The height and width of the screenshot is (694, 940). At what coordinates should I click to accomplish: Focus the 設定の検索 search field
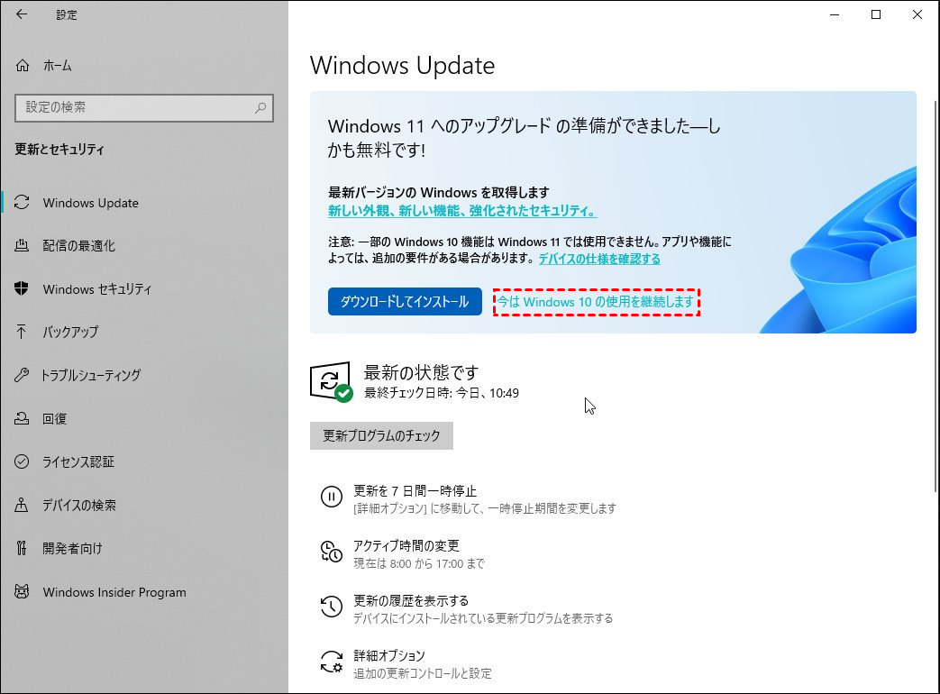click(x=144, y=108)
